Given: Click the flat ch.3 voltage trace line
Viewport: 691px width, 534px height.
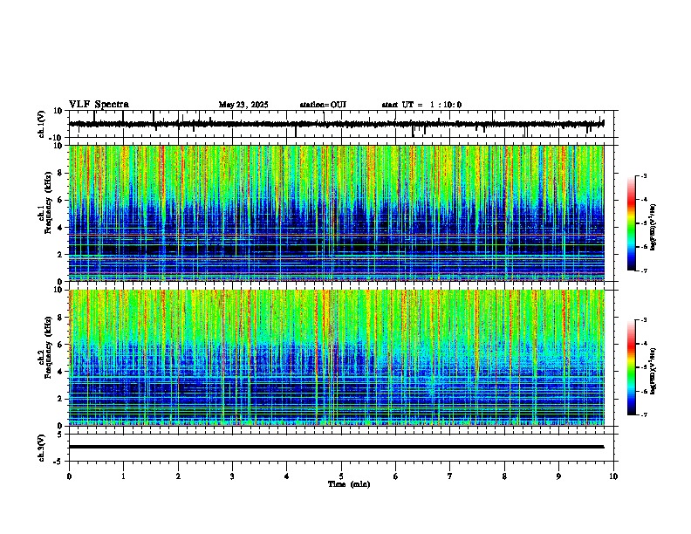Looking at the screenshot, I should click(336, 447).
